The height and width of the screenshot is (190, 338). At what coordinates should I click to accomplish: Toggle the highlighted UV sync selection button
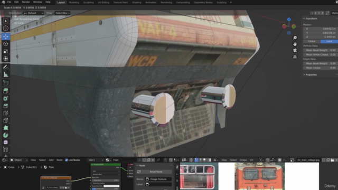click(x=196, y=160)
